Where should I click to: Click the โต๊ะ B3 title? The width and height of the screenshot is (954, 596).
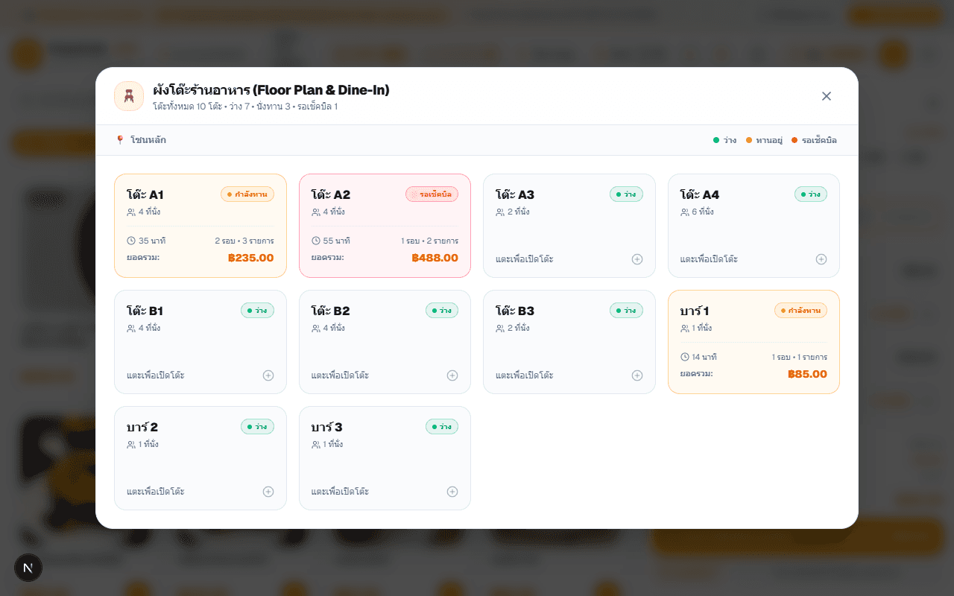click(515, 311)
